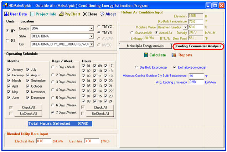Select 7 Days / Week schedule

point(53,112)
